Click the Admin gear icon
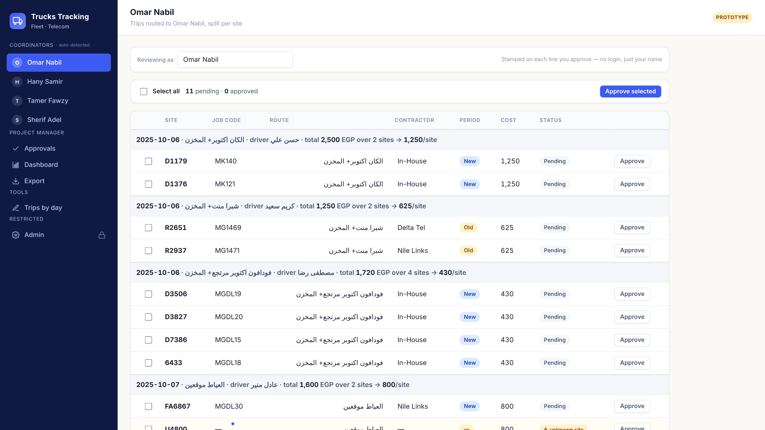 16,235
